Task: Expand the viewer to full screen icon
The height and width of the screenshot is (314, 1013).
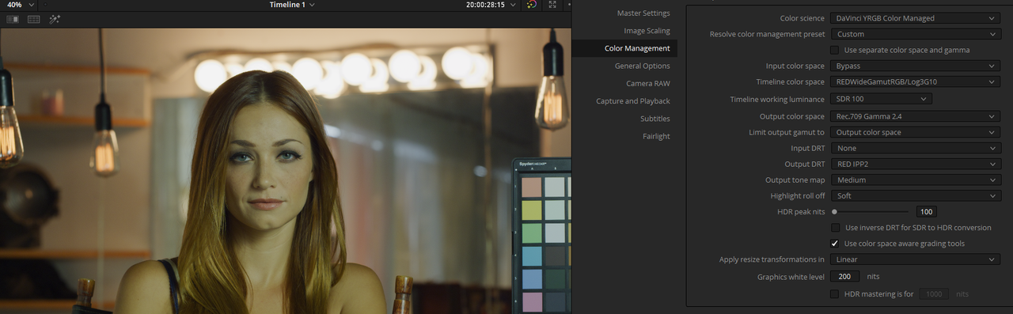Action: pos(552,5)
